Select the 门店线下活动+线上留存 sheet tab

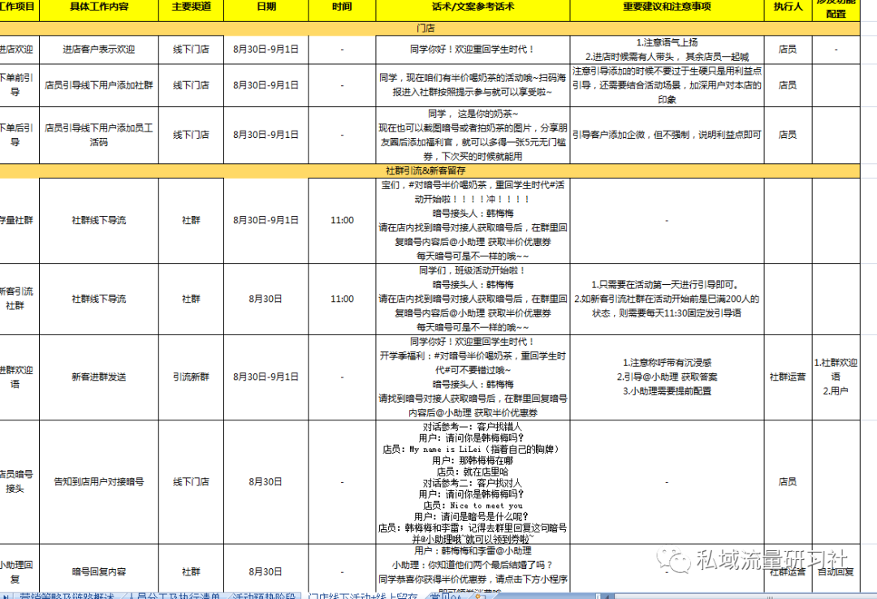tap(364, 597)
